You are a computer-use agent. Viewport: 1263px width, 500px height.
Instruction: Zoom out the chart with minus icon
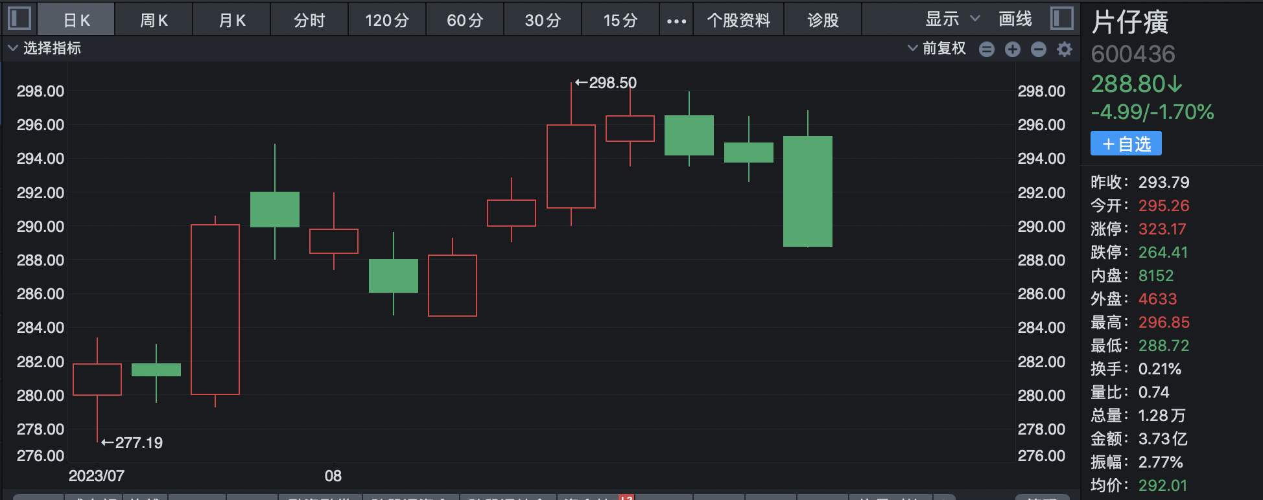click(1038, 49)
